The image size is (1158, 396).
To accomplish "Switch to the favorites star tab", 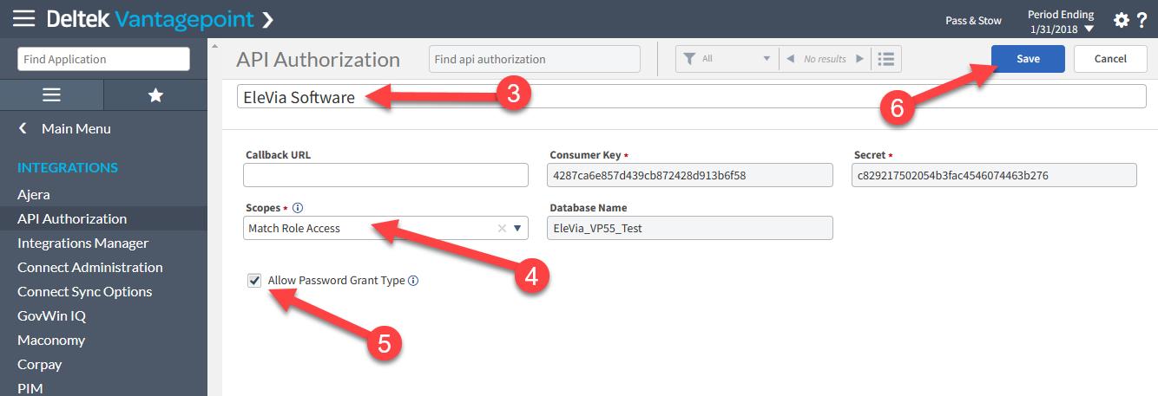I will pos(155,95).
